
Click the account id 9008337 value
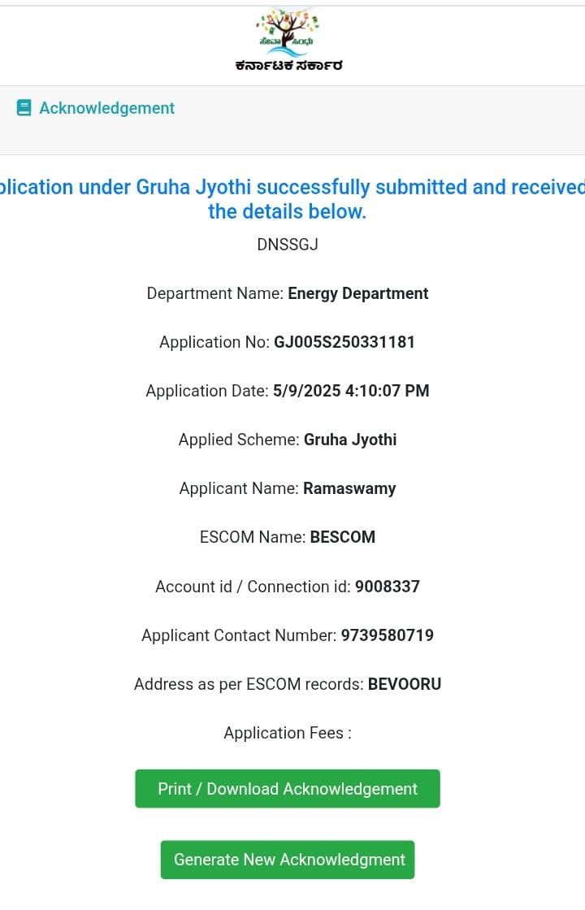387,586
